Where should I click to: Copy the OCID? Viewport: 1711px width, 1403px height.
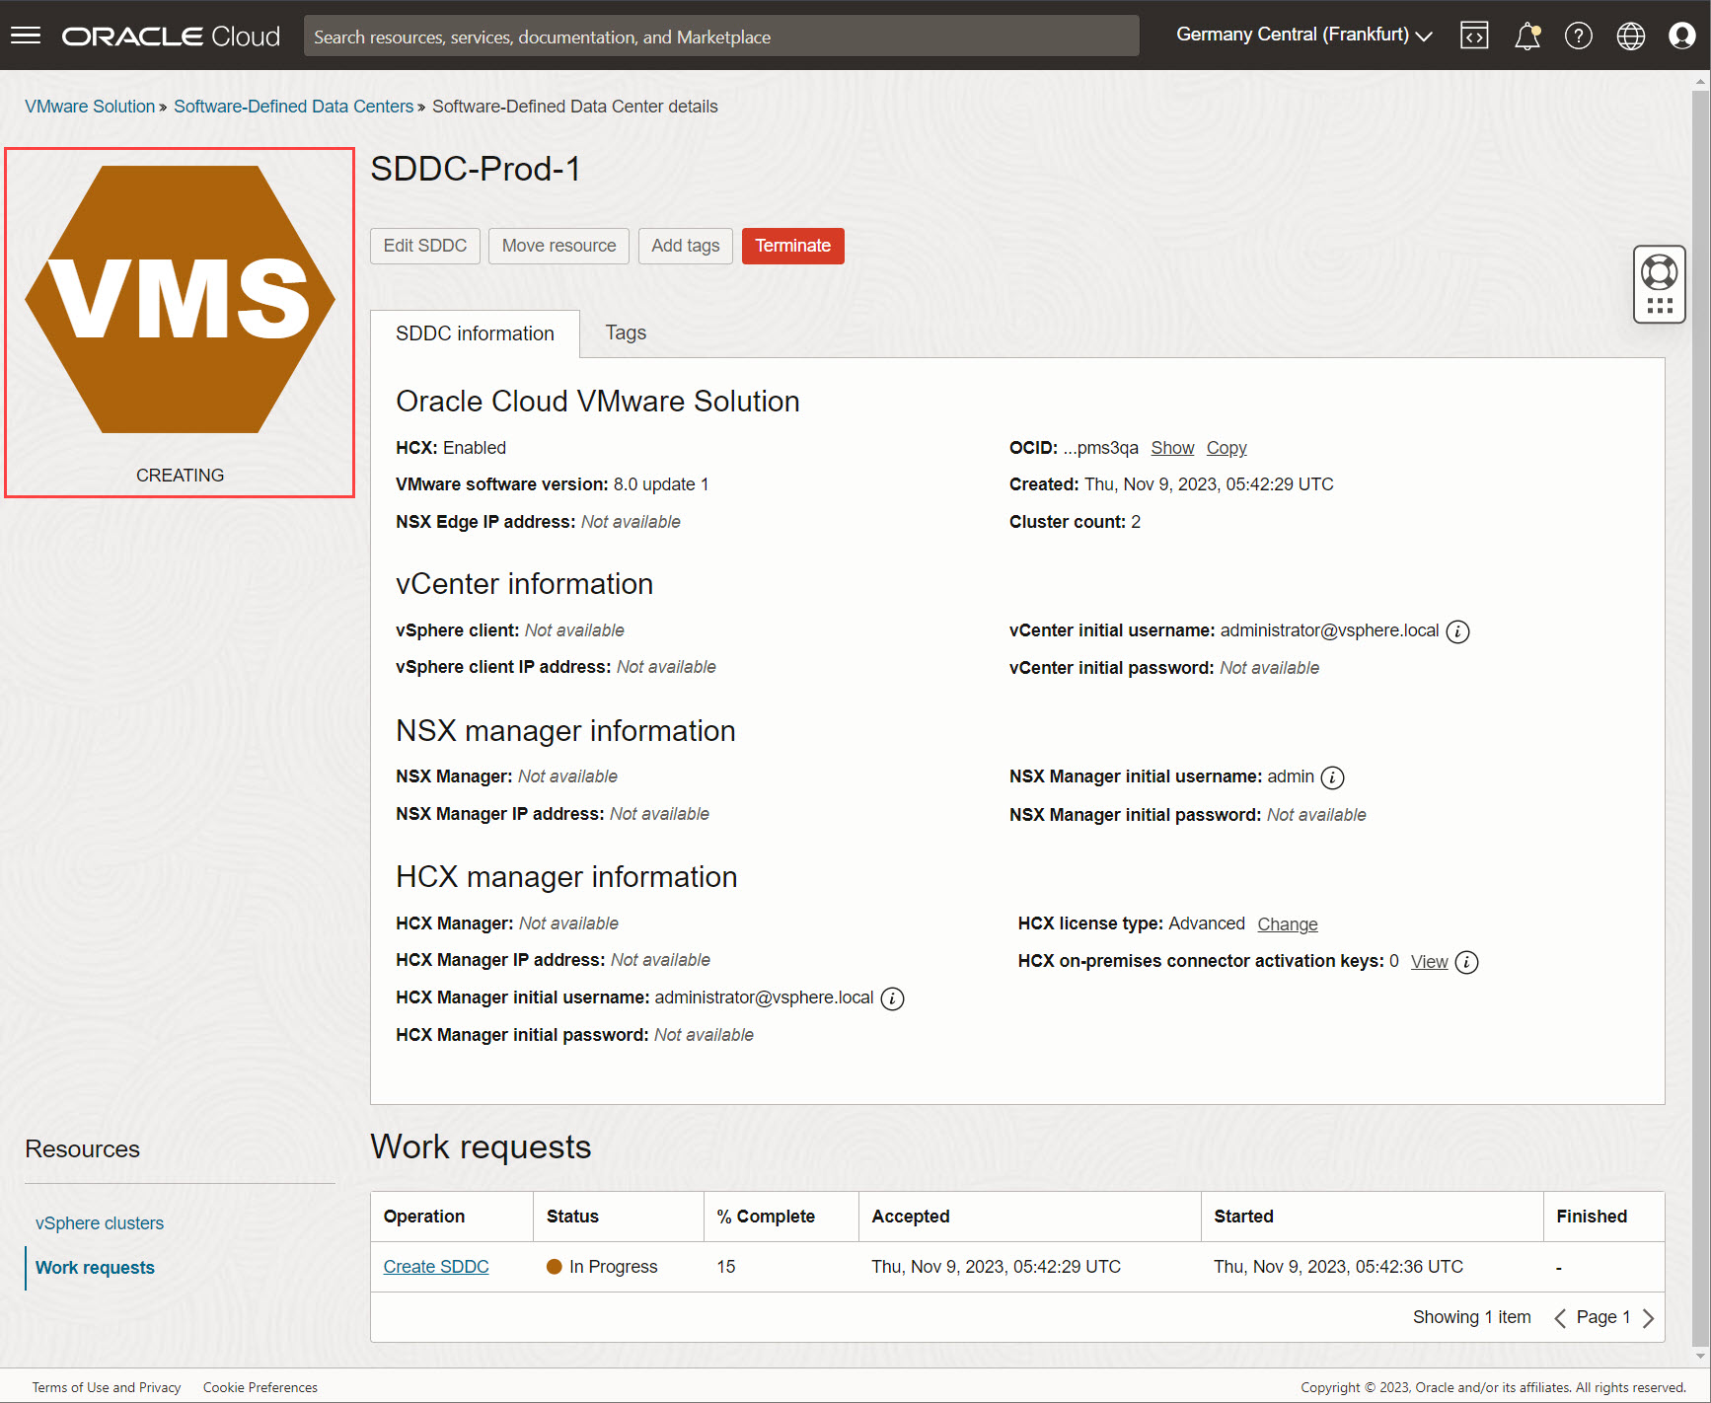1227,448
